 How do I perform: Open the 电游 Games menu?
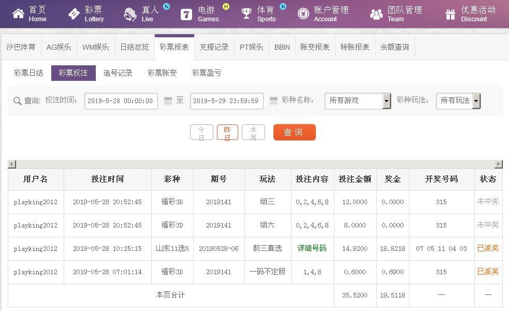[200, 14]
